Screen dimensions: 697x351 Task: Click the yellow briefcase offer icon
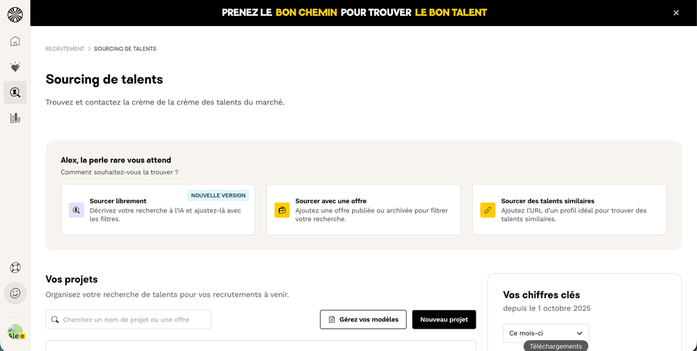tap(282, 210)
